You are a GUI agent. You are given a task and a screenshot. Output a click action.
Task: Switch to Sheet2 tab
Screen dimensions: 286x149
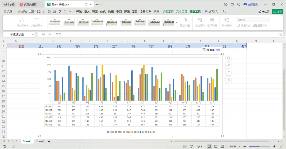pyautogui.click(x=40, y=141)
